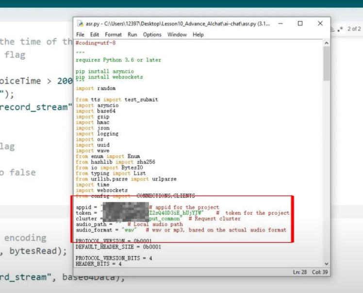Click the 'import asyncio' line

pos(97,105)
